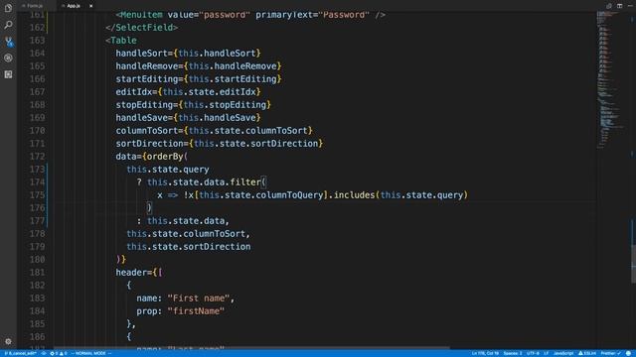This screenshot has height=357, width=636.
Task: Click the closing parenthesis on line 176
Action: click(x=149, y=208)
